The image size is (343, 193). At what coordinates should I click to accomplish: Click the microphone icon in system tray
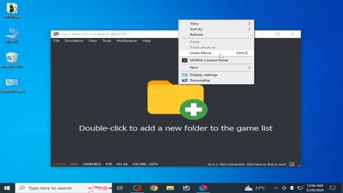point(292,188)
